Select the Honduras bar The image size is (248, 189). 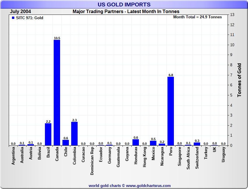136,142
